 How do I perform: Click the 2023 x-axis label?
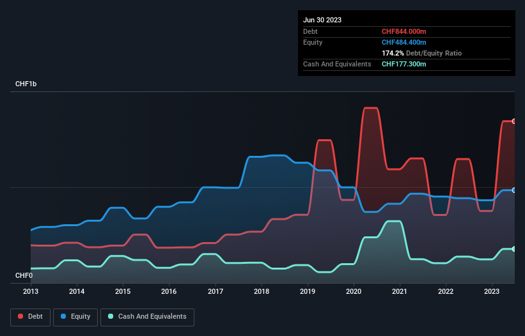tap(492, 291)
